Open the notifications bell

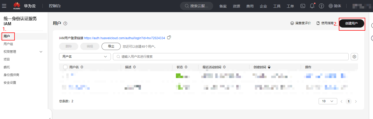(312, 6)
